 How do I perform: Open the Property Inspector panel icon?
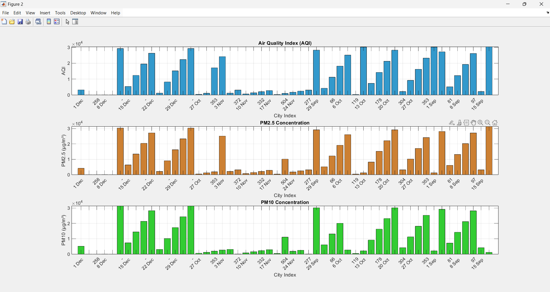pos(75,22)
